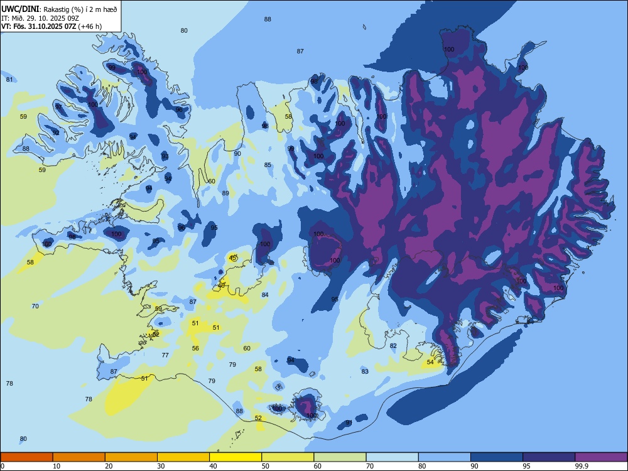Click the map value '82' on the map
This screenshot has width=628, height=471.
[393, 345]
